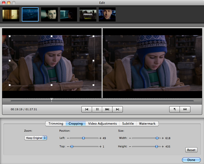The image size is (204, 164).
Task: Select the last thumbnail with man in blue
Action: 107,14
